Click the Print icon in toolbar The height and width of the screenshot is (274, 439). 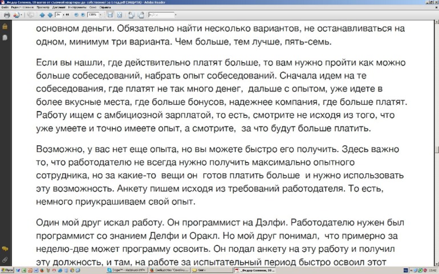(x=6, y=14)
